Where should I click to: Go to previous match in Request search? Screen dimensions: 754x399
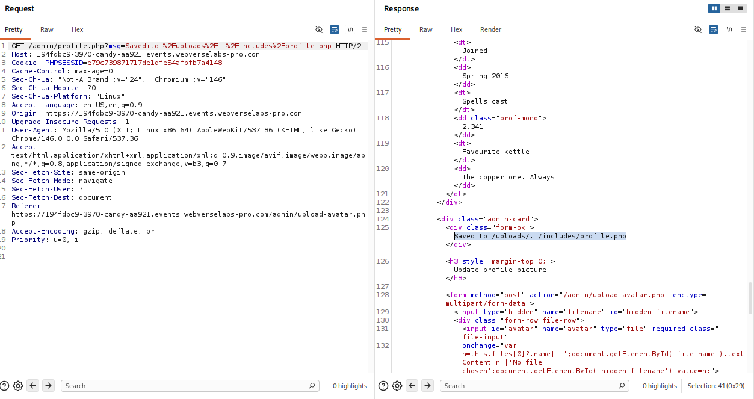[x=34, y=386]
